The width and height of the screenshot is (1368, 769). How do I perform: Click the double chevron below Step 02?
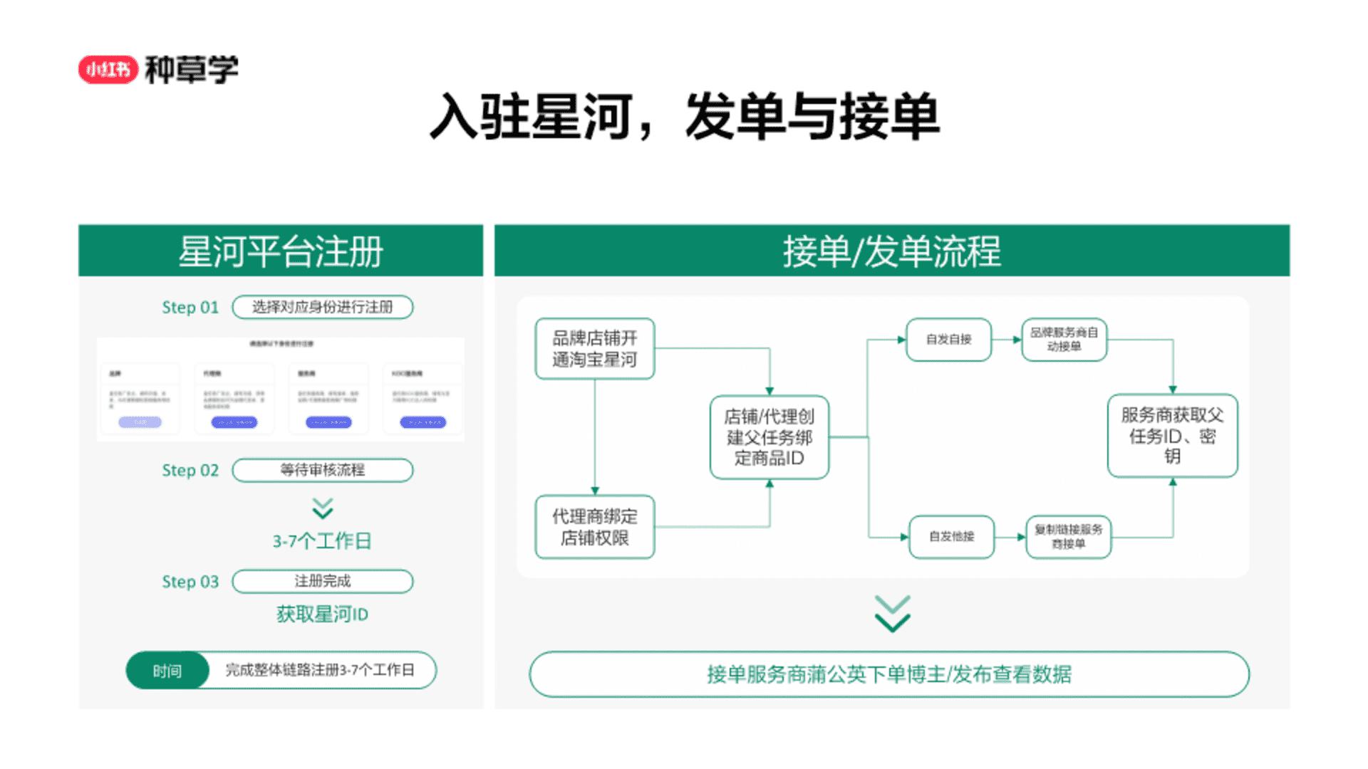[x=322, y=508]
